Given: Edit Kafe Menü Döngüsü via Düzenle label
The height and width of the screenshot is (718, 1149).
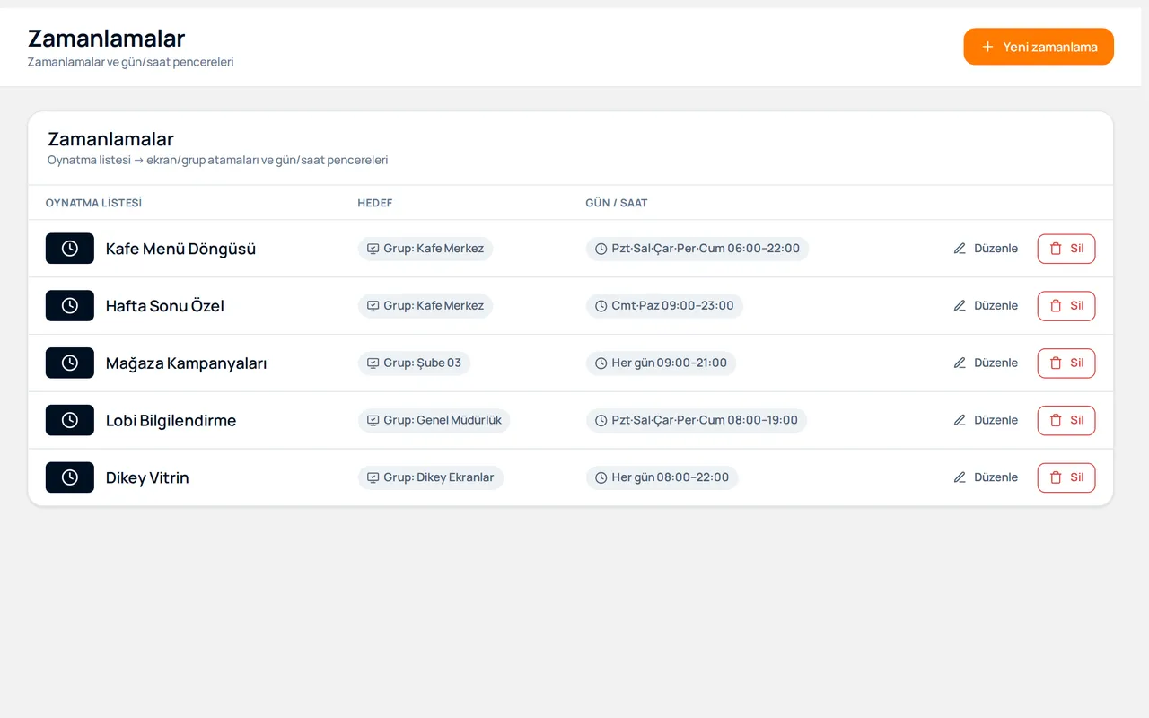Looking at the screenshot, I should [996, 249].
